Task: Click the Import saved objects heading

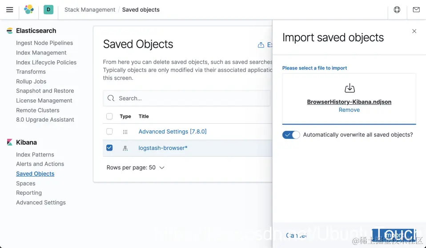Action: click(x=333, y=37)
